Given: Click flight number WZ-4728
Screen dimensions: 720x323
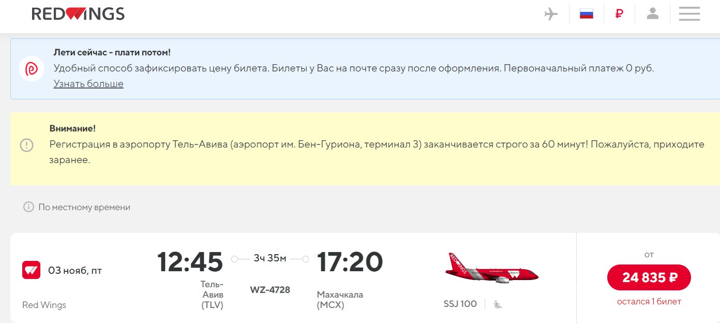Looking at the screenshot, I should (x=270, y=290).
